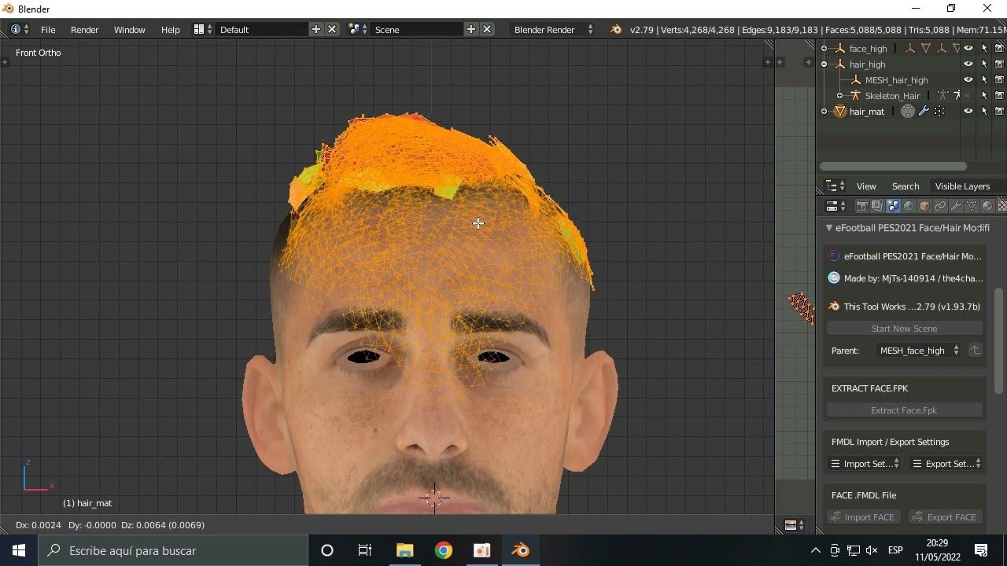The width and height of the screenshot is (1007, 566).
Task: Open the Import Settings dropdown
Action: pyautogui.click(x=865, y=464)
